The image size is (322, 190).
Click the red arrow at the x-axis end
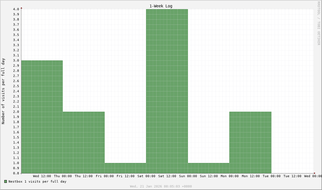315,173
